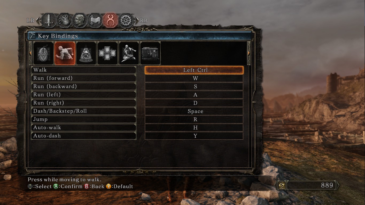The width and height of the screenshot is (365, 205).
Task: Open the inventory pouch menu icon
Action: click(x=64, y=20)
